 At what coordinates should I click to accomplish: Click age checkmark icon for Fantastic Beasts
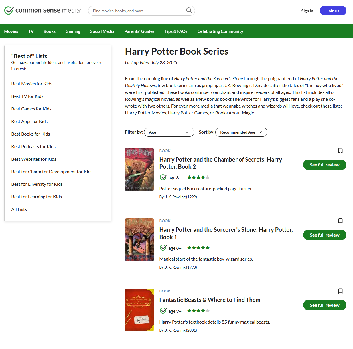pyautogui.click(x=163, y=311)
